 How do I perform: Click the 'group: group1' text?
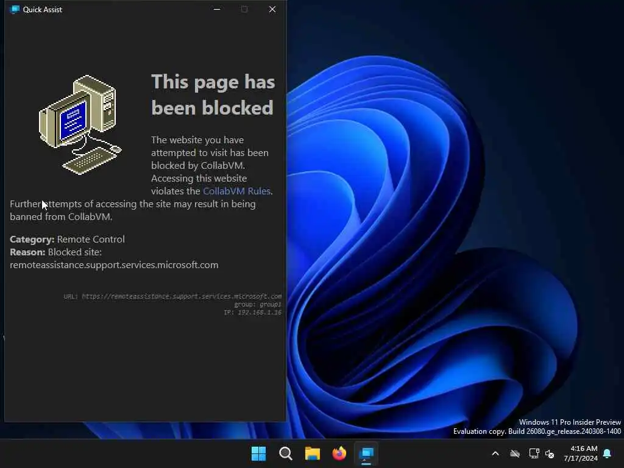pos(258,305)
